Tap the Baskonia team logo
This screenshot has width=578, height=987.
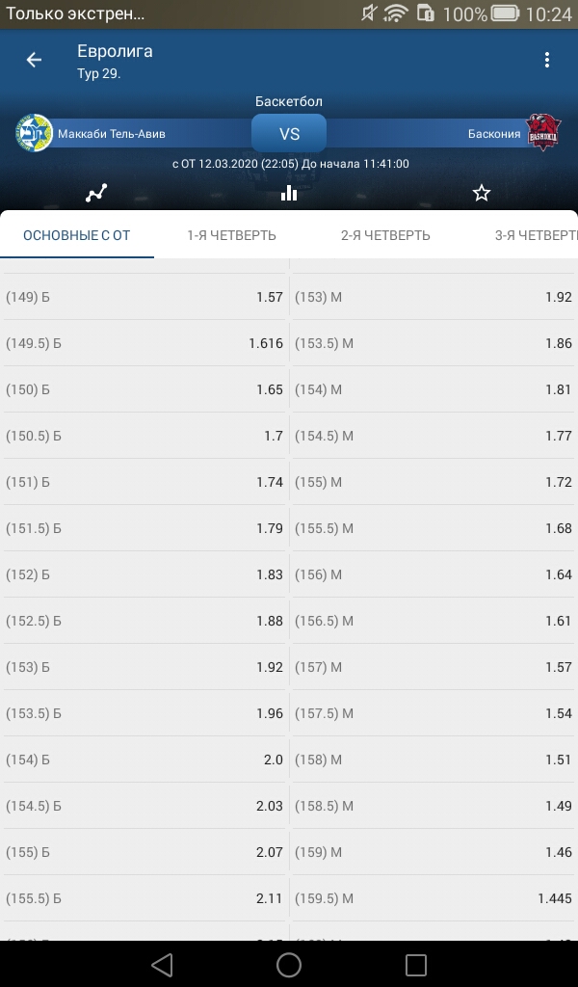[543, 132]
